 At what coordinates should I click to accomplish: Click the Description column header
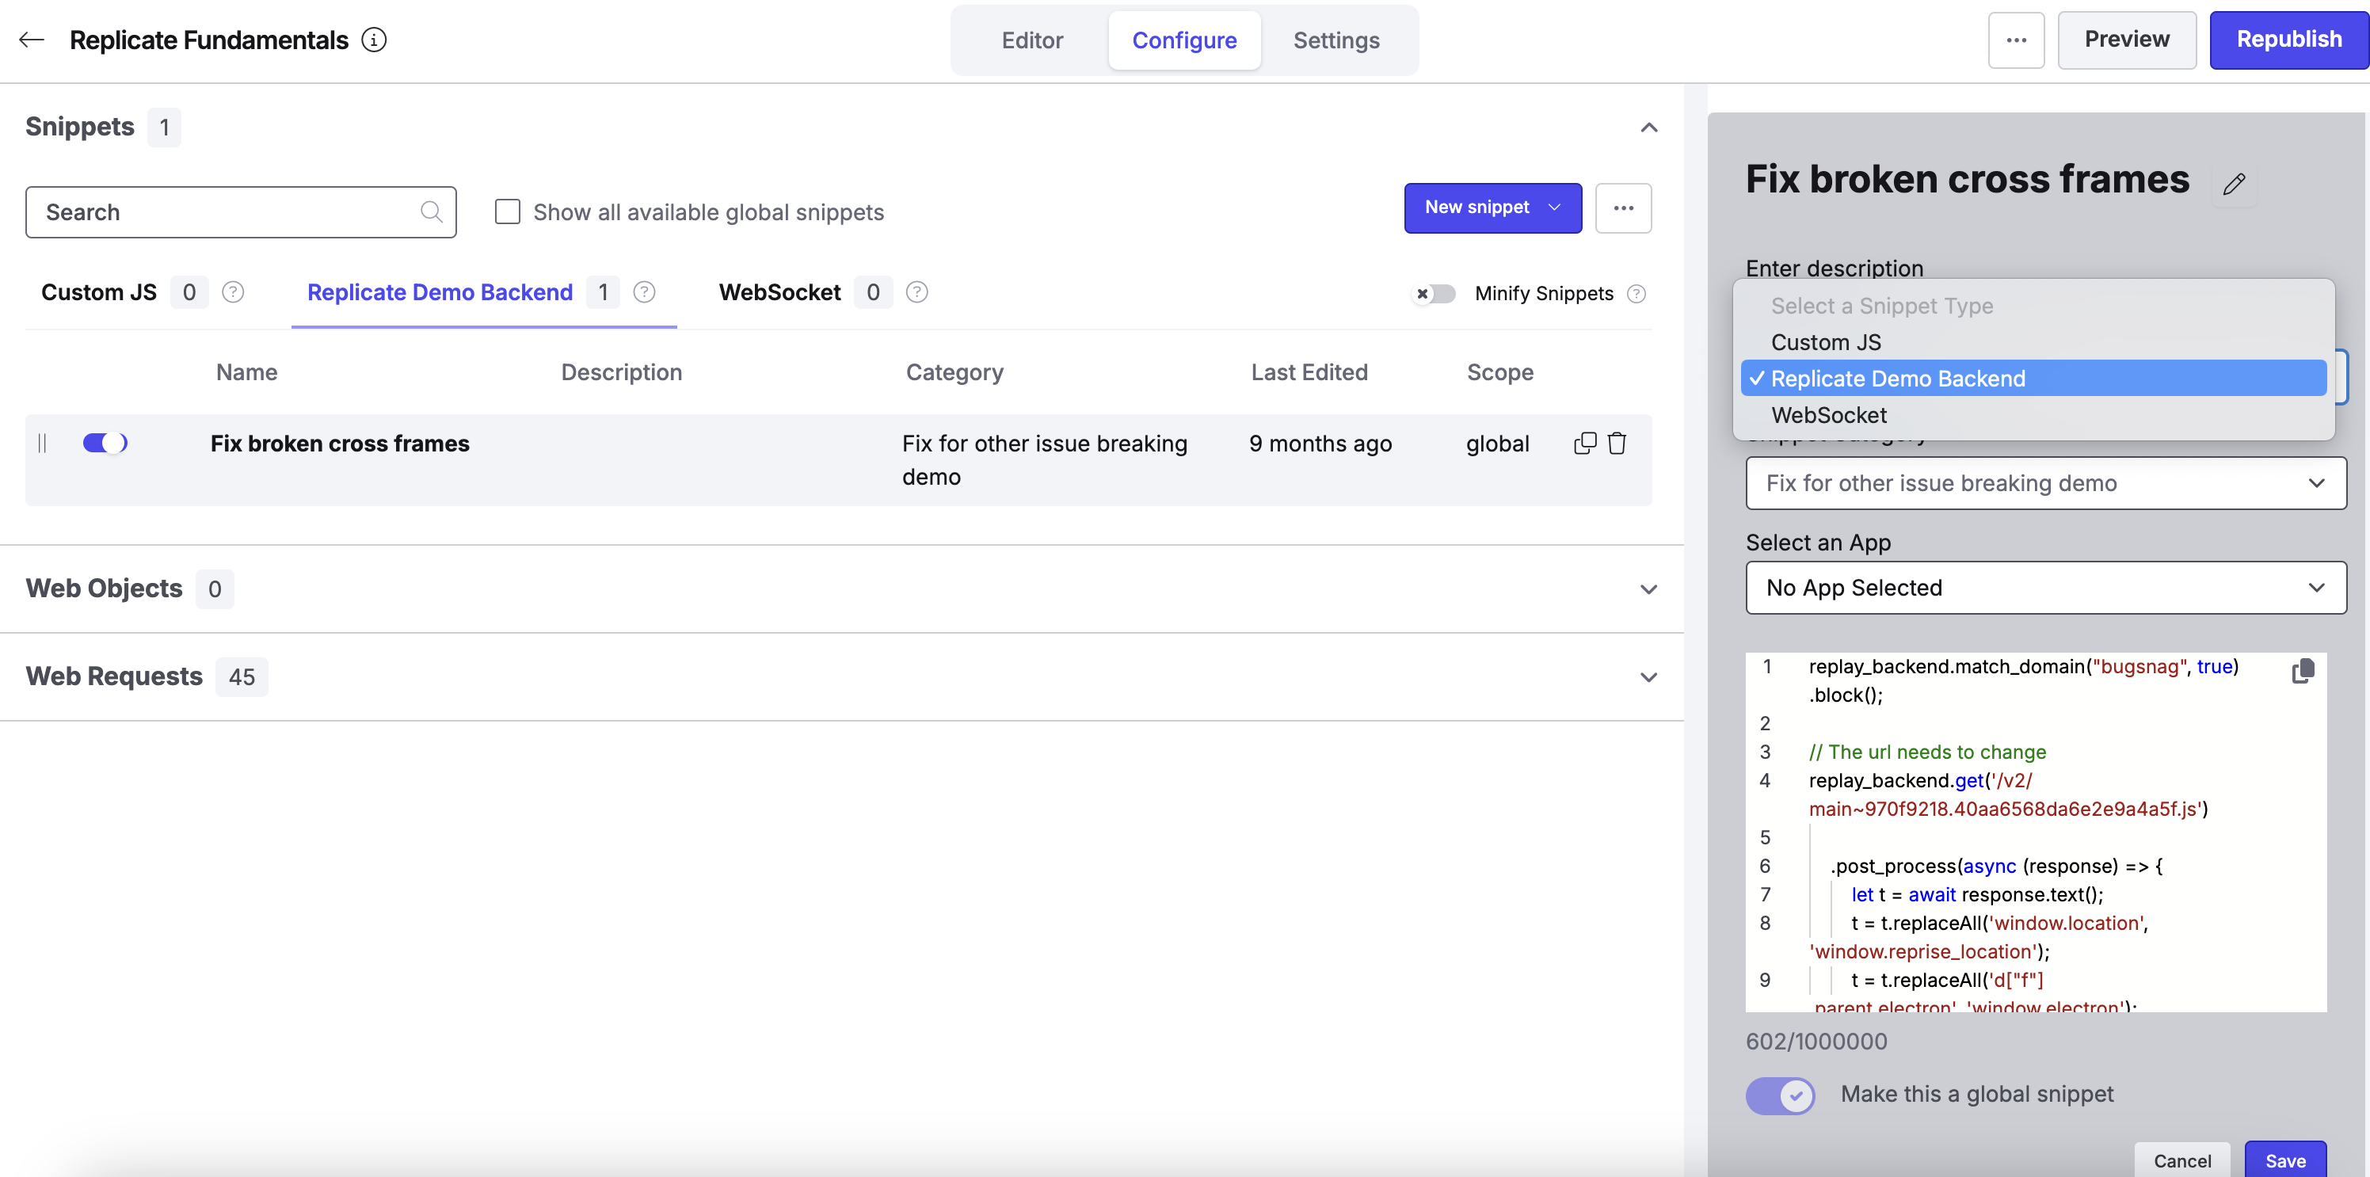[x=621, y=371]
